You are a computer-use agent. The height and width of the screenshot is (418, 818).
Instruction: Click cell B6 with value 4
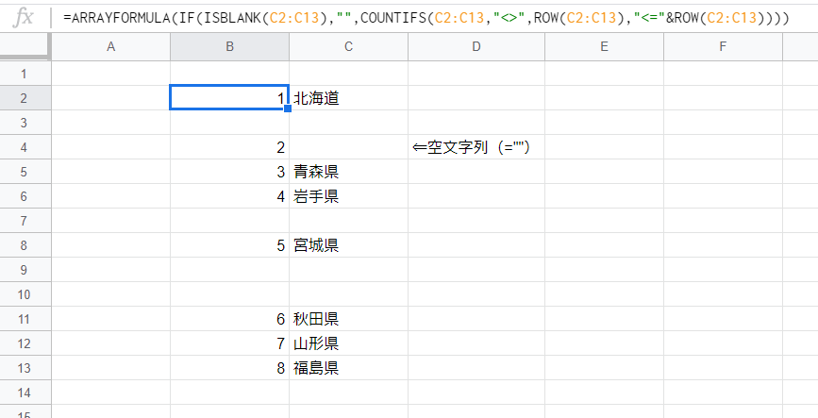[x=229, y=196]
